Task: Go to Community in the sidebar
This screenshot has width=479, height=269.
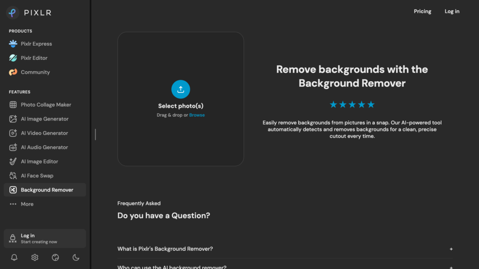Action: [35, 72]
